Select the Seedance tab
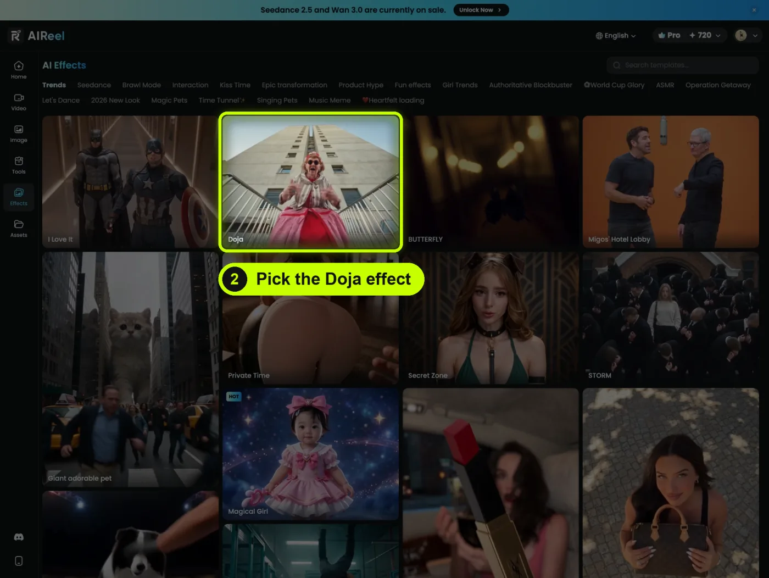This screenshot has height=578, width=769. pos(94,85)
